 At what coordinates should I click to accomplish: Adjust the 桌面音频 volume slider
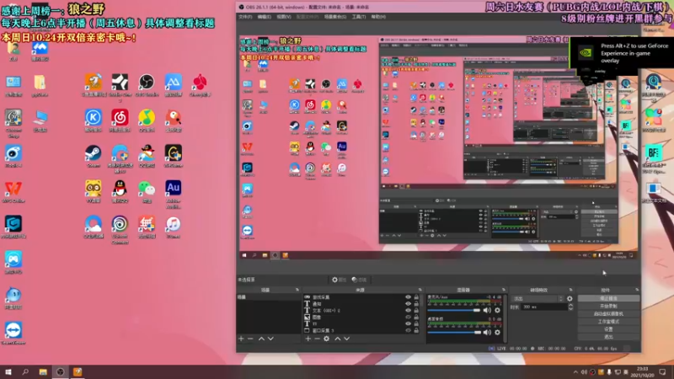(454, 332)
